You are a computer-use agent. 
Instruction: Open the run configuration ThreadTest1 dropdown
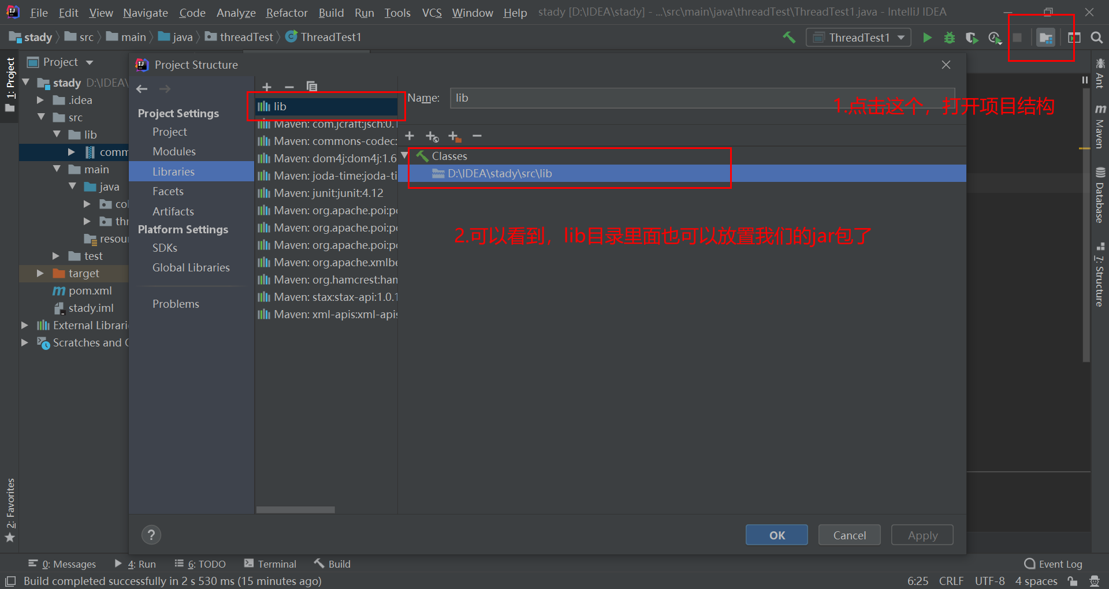point(858,38)
